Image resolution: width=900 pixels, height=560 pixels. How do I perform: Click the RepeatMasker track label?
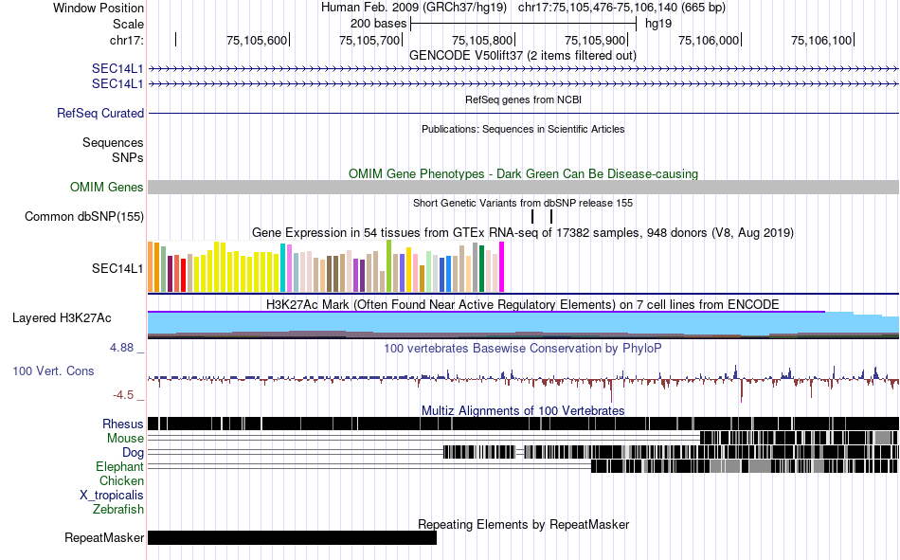[104, 538]
